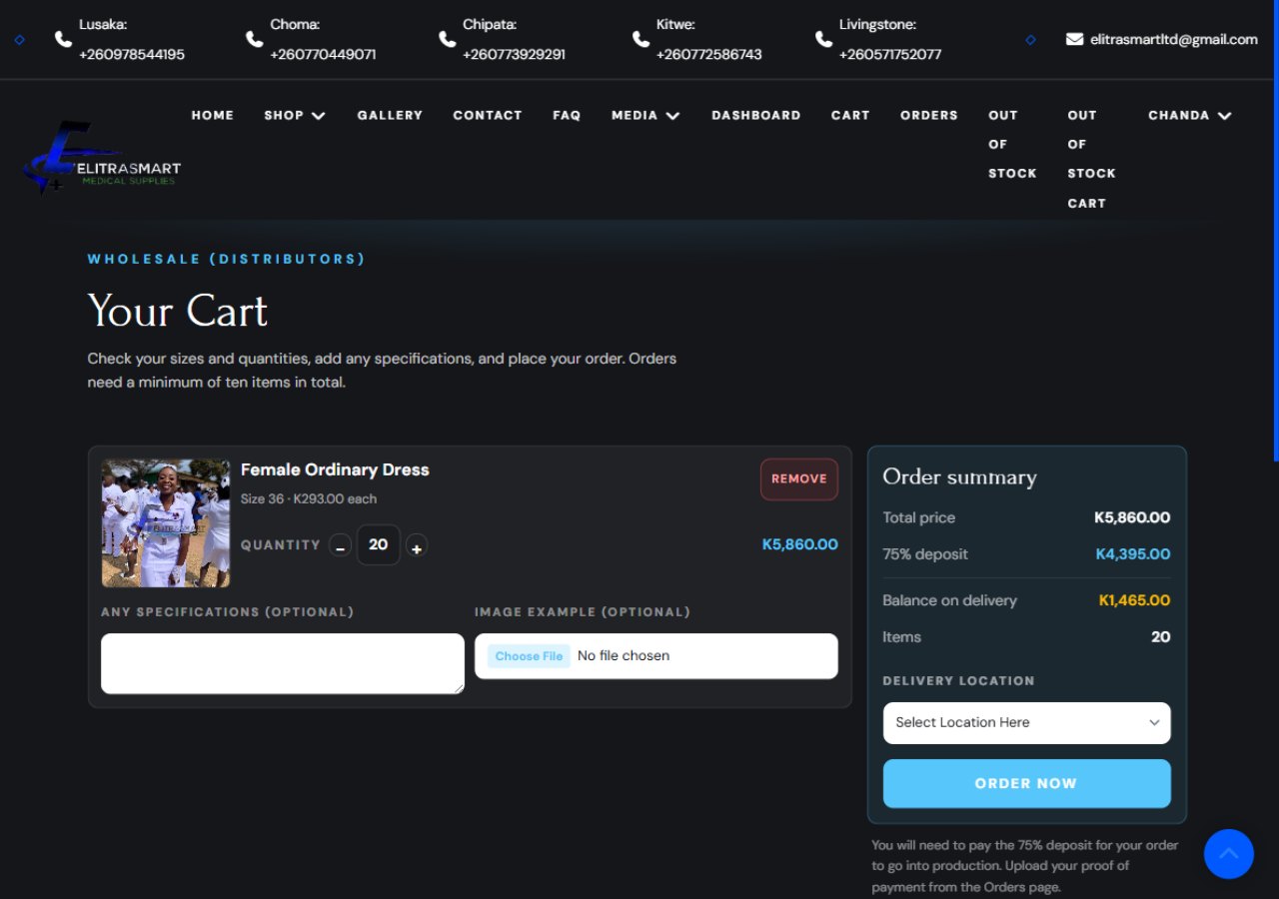Screen dimensions: 1279x899
Task: Click the left diamond arrow in top bar
Action: (x=19, y=40)
